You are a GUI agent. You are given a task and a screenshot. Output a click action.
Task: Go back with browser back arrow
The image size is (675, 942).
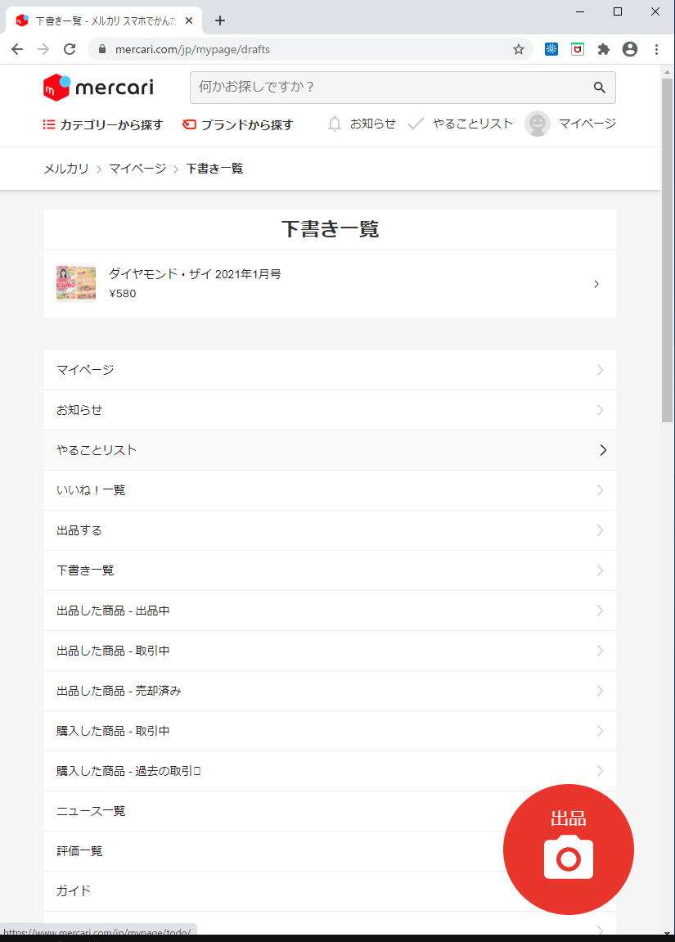(17, 49)
